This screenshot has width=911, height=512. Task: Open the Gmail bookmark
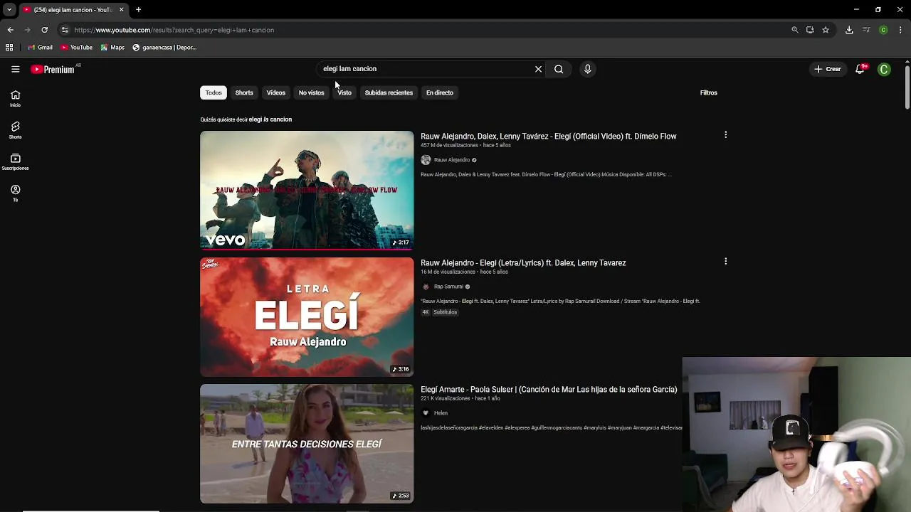(40, 48)
